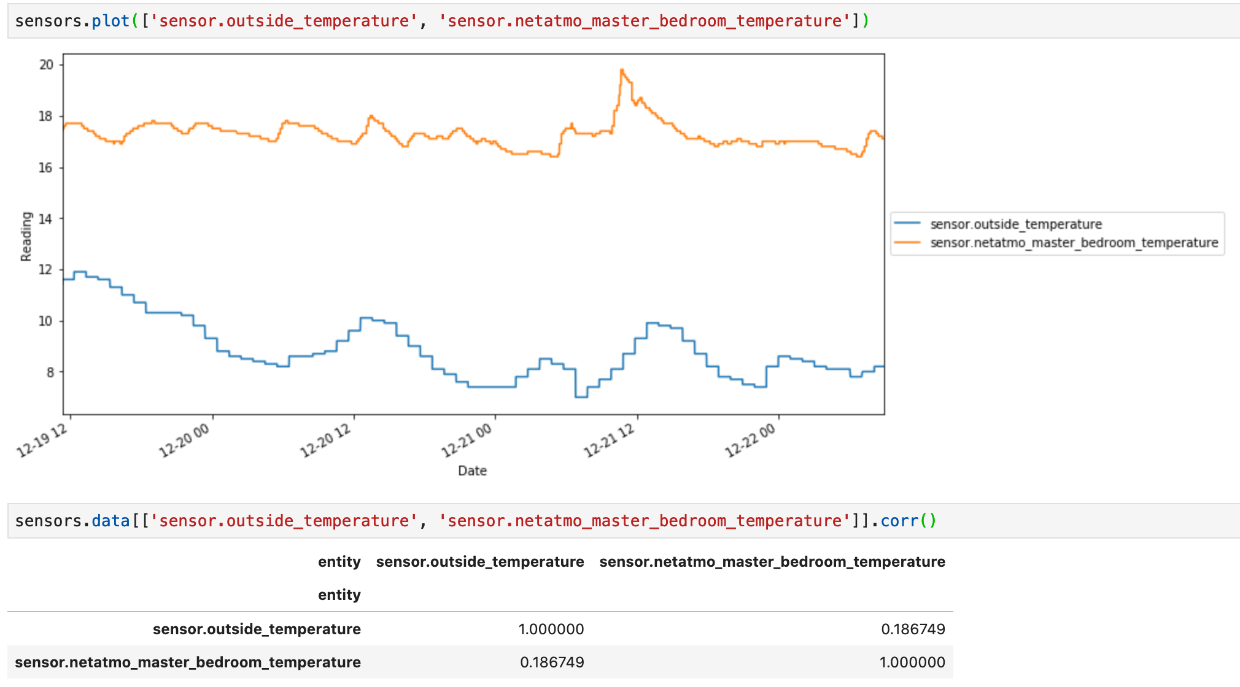Click the 0.186749 value in first row

(x=913, y=629)
